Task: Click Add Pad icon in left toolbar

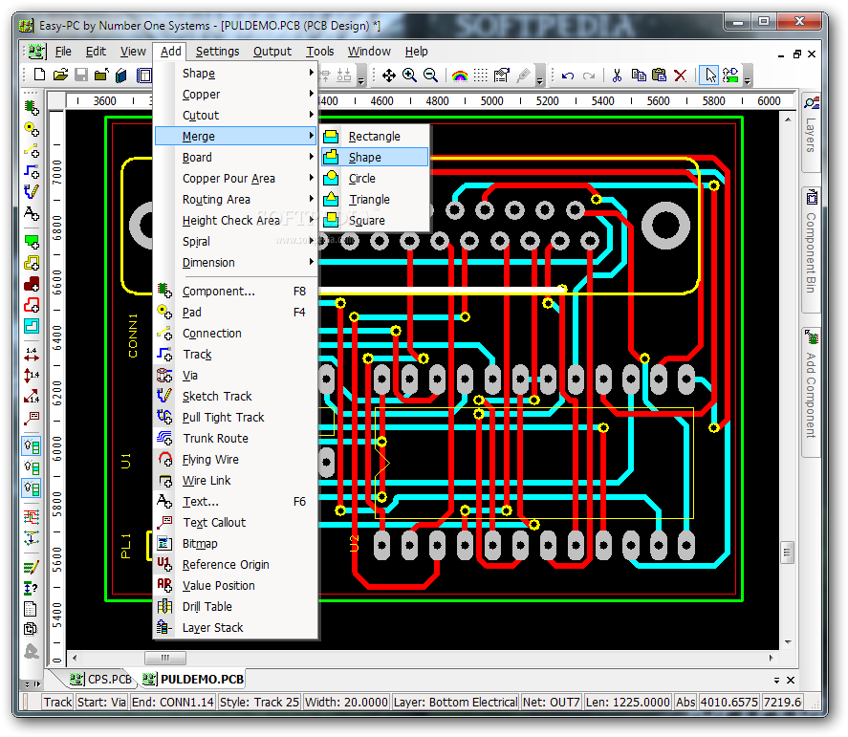Action: [x=32, y=129]
